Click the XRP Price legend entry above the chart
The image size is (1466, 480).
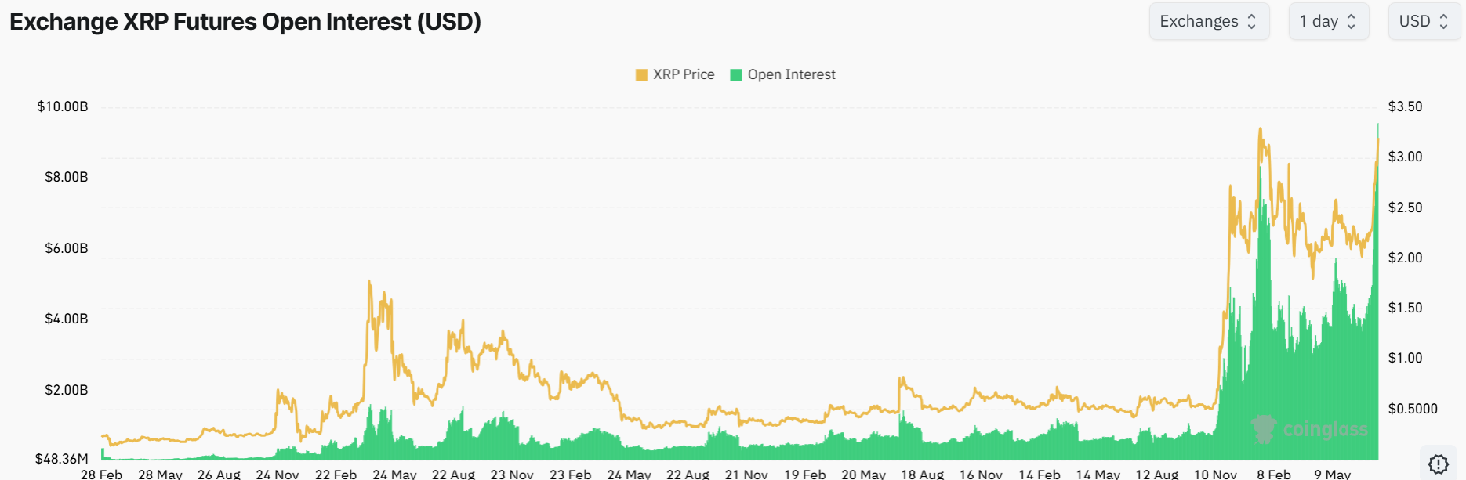[x=676, y=74]
